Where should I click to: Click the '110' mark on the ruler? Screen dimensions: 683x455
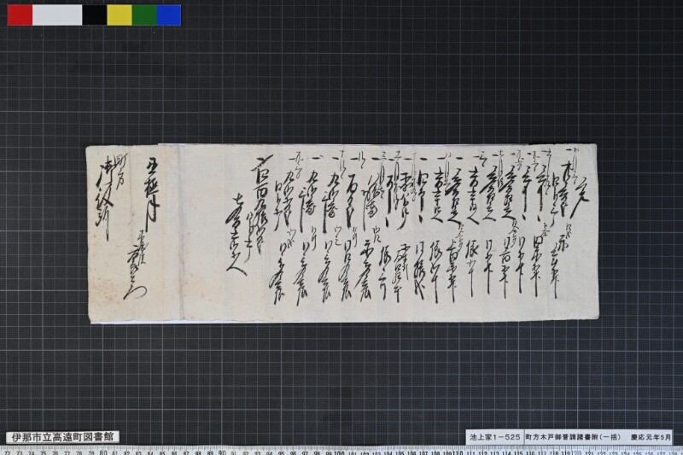click(458, 452)
